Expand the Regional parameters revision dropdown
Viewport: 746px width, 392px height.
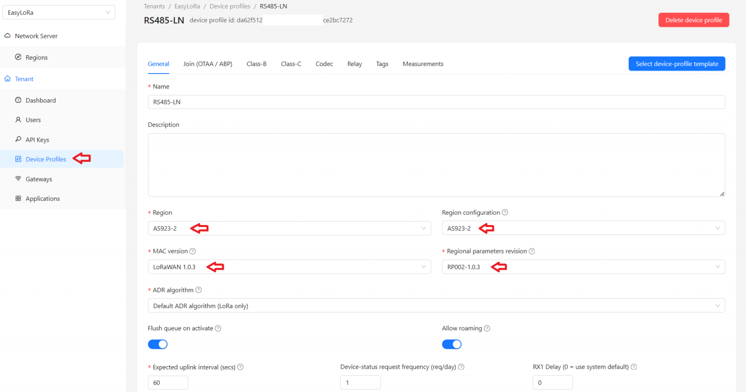[582, 267]
